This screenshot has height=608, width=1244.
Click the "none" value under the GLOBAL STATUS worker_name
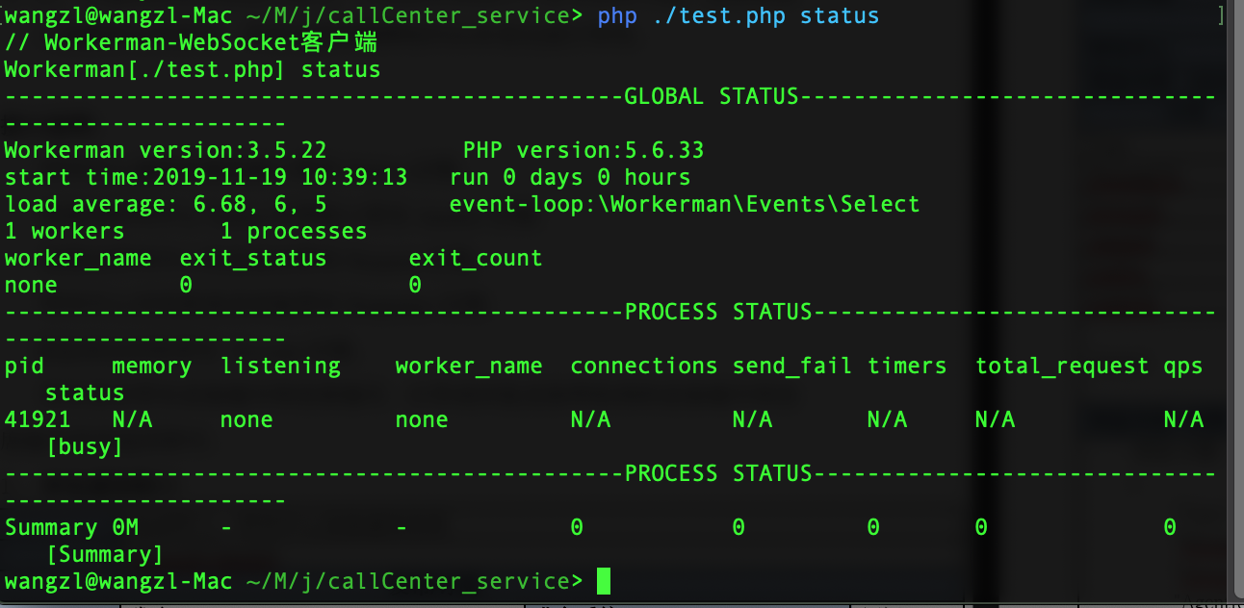31,285
